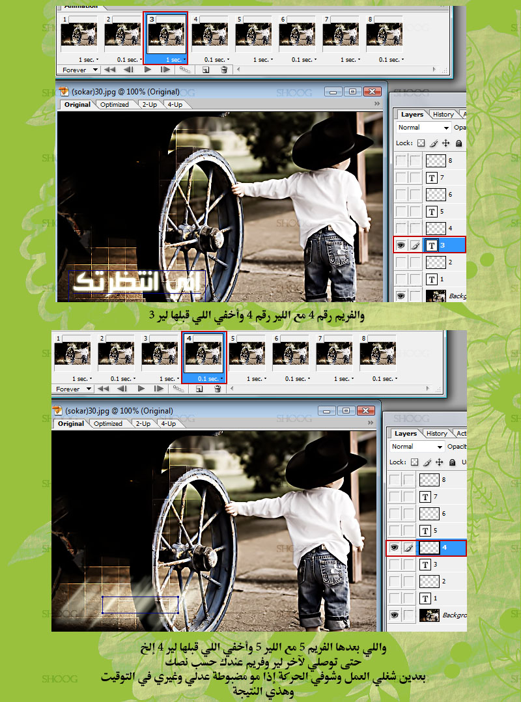The width and height of the screenshot is (521, 702).
Task: Step to next frame in the lower animation panel
Action: coord(160,389)
